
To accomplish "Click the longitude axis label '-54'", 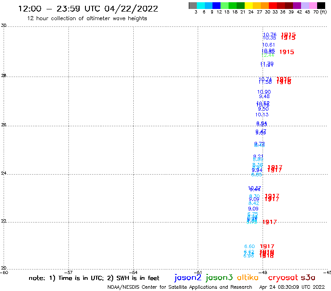I will click(x=133, y=273).
